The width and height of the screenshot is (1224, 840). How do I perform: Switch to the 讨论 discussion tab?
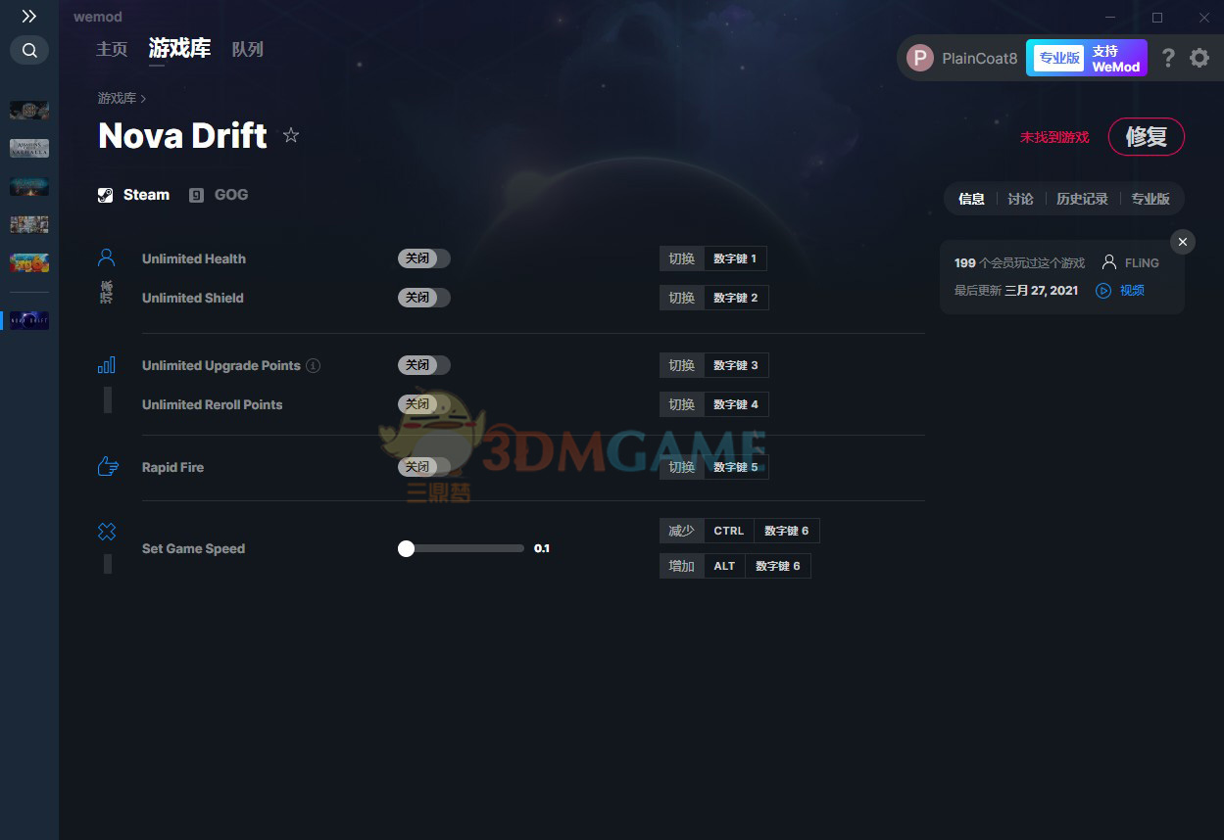(x=1020, y=199)
